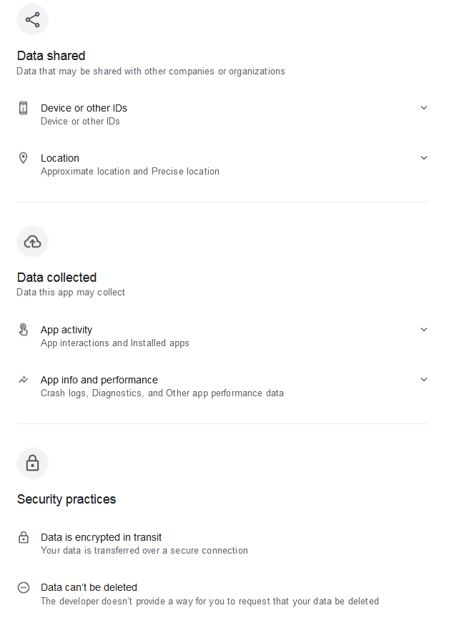Click the location pin icon
This screenshot has height=623, width=449.
[x=24, y=158]
